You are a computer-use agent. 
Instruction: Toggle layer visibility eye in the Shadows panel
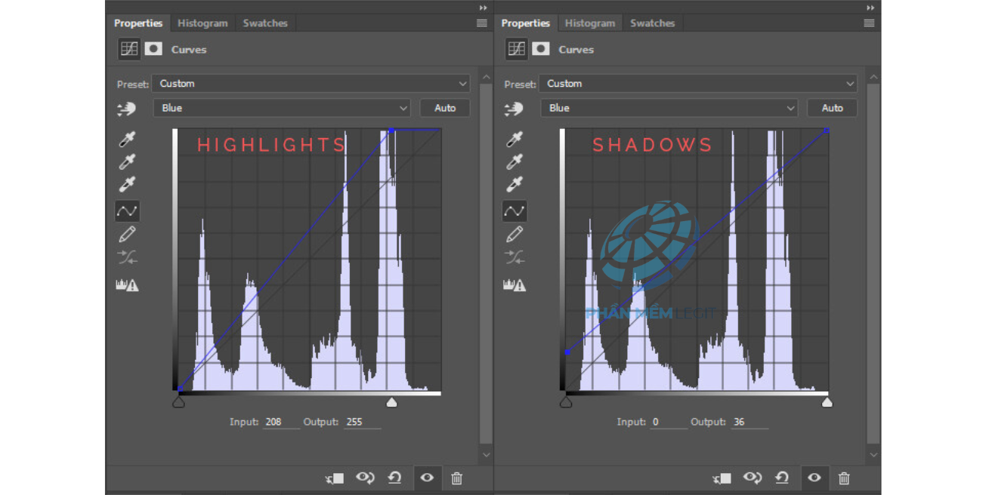coord(814,478)
